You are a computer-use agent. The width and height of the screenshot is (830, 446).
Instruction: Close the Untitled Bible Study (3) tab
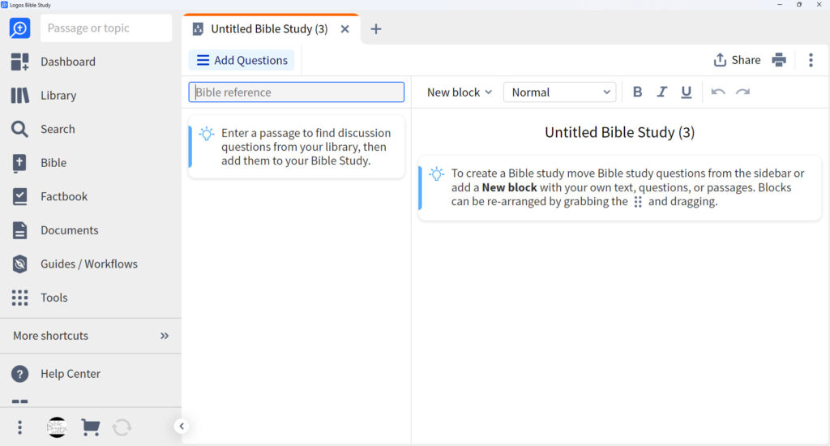click(x=345, y=29)
